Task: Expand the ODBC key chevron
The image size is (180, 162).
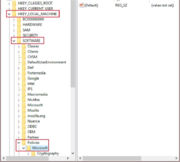Action: click(x=19, y=127)
